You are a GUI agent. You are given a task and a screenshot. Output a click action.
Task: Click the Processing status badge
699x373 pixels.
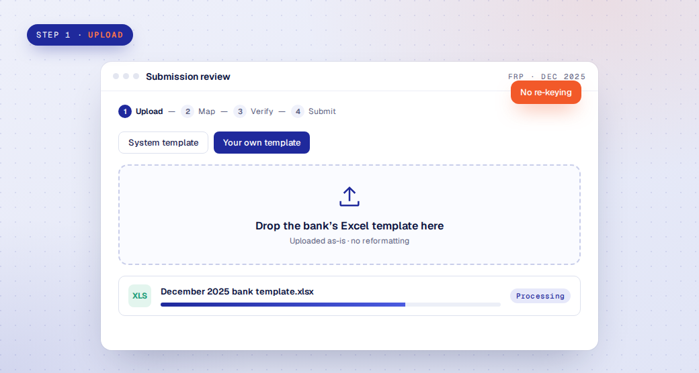coord(540,296)
